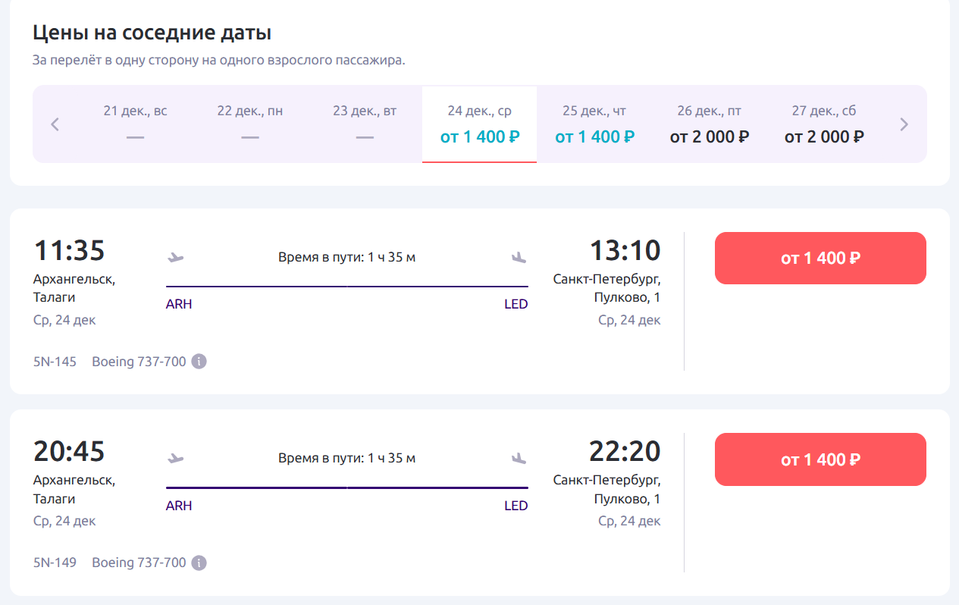Image resolution: width=959 pixels, height=605 pixels.
Task: Pick the 27 дек., сб date
Action: [824, 124]
